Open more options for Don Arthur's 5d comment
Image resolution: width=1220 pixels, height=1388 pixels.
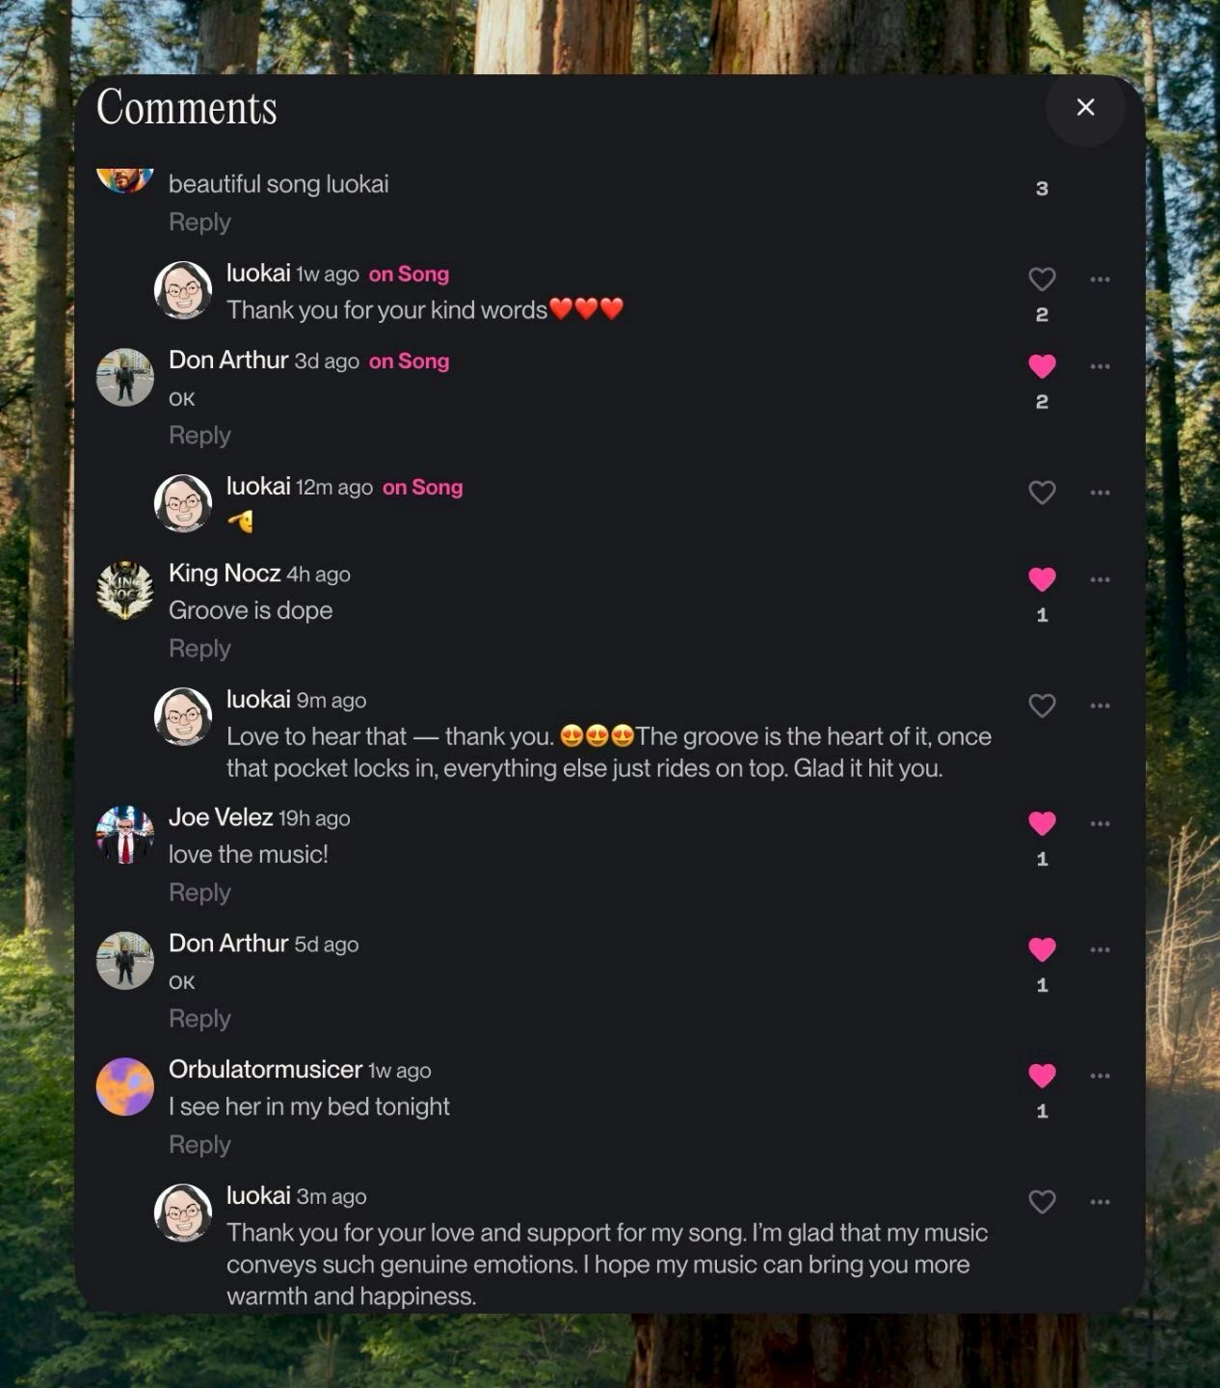tap(1100, 949)
